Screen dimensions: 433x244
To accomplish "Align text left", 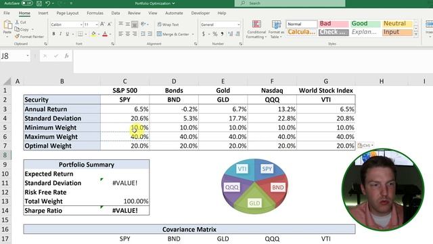I will 121,34.
